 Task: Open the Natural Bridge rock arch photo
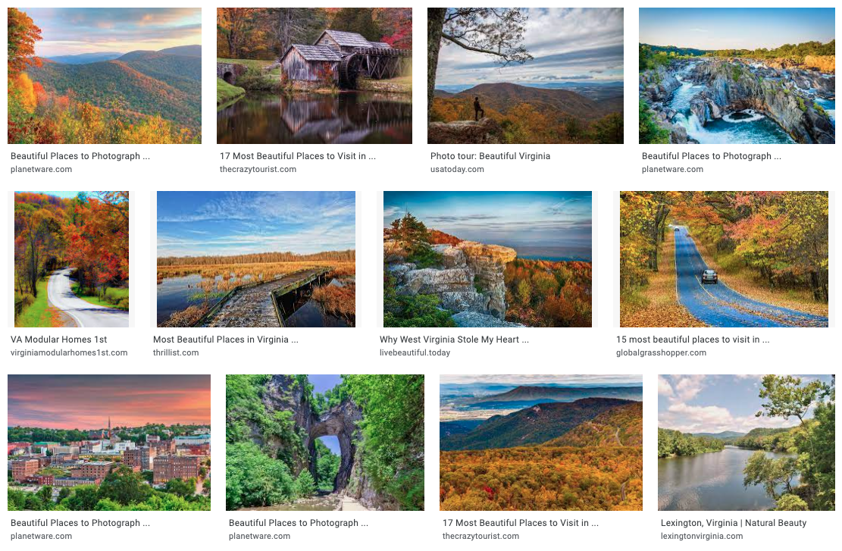pos(325,443)
